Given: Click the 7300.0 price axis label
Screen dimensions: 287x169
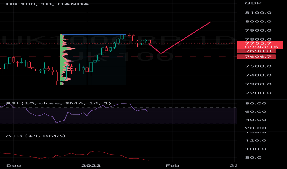Looking at the screenshot, I should [x=258, y=84].
